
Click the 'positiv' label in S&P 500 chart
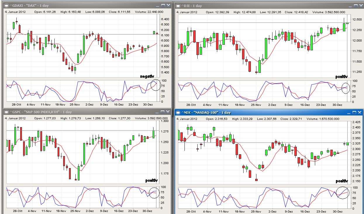click(x=151, y=180)
